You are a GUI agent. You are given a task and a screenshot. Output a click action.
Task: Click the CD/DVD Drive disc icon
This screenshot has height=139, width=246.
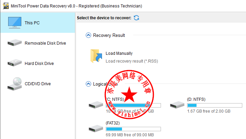(15, 84)
